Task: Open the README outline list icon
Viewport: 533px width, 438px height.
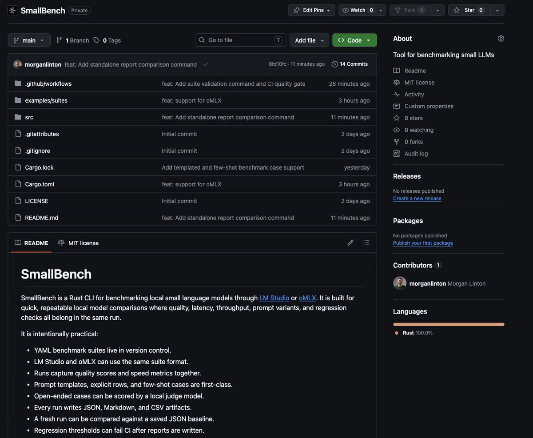Action: coord(366,243)
